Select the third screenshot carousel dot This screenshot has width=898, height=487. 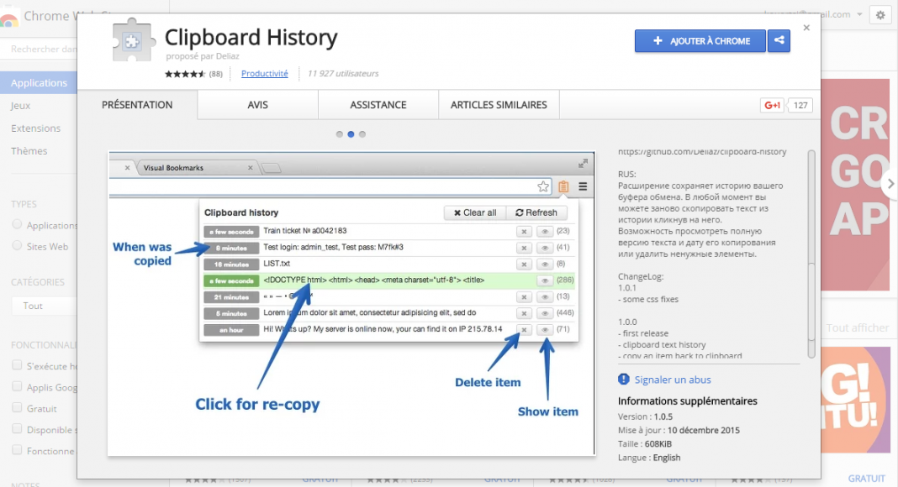362,134
